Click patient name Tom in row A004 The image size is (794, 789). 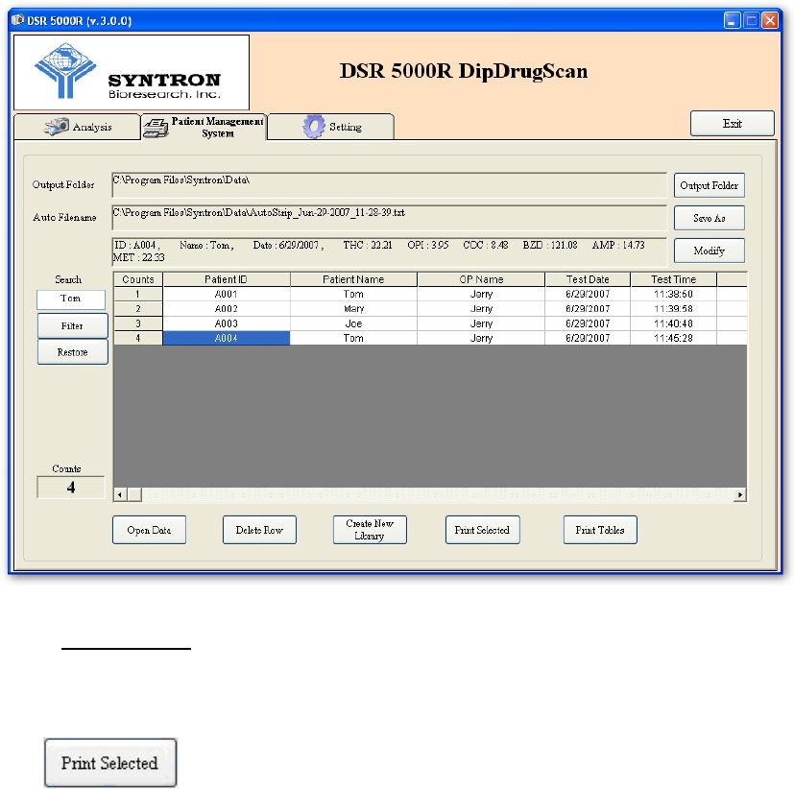pos(353,338)
